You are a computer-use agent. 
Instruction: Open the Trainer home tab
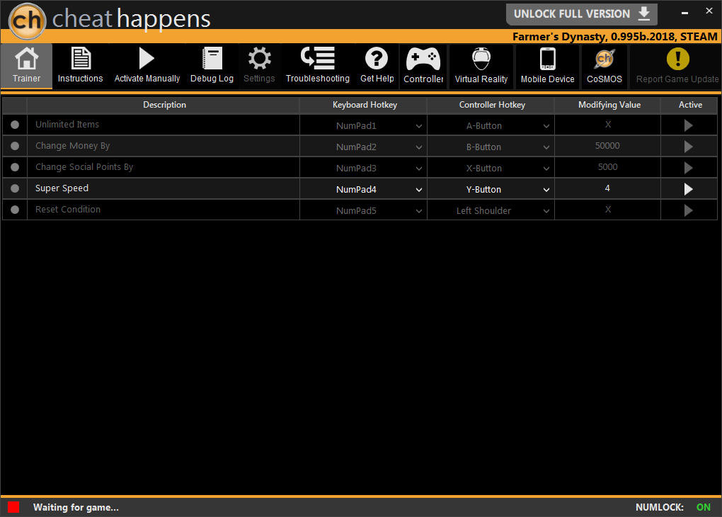tap(26, 65)
